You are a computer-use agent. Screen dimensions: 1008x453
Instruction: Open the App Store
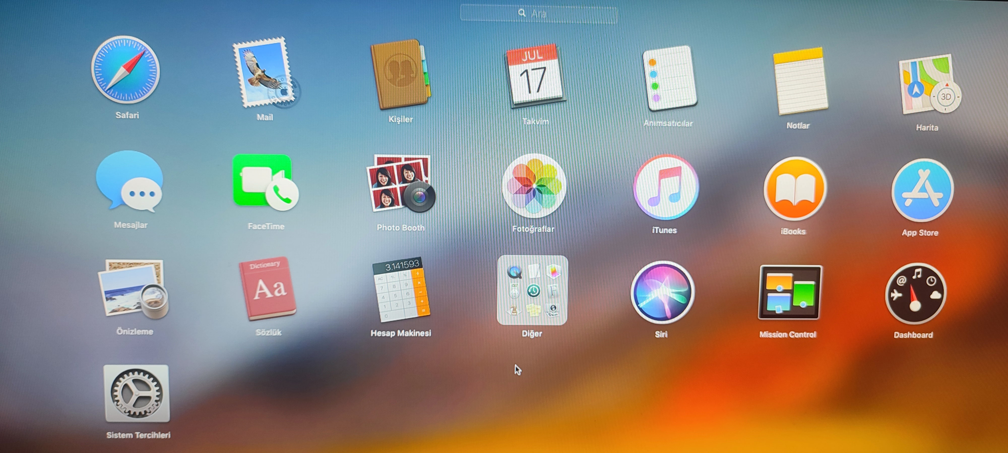(922, 191)
